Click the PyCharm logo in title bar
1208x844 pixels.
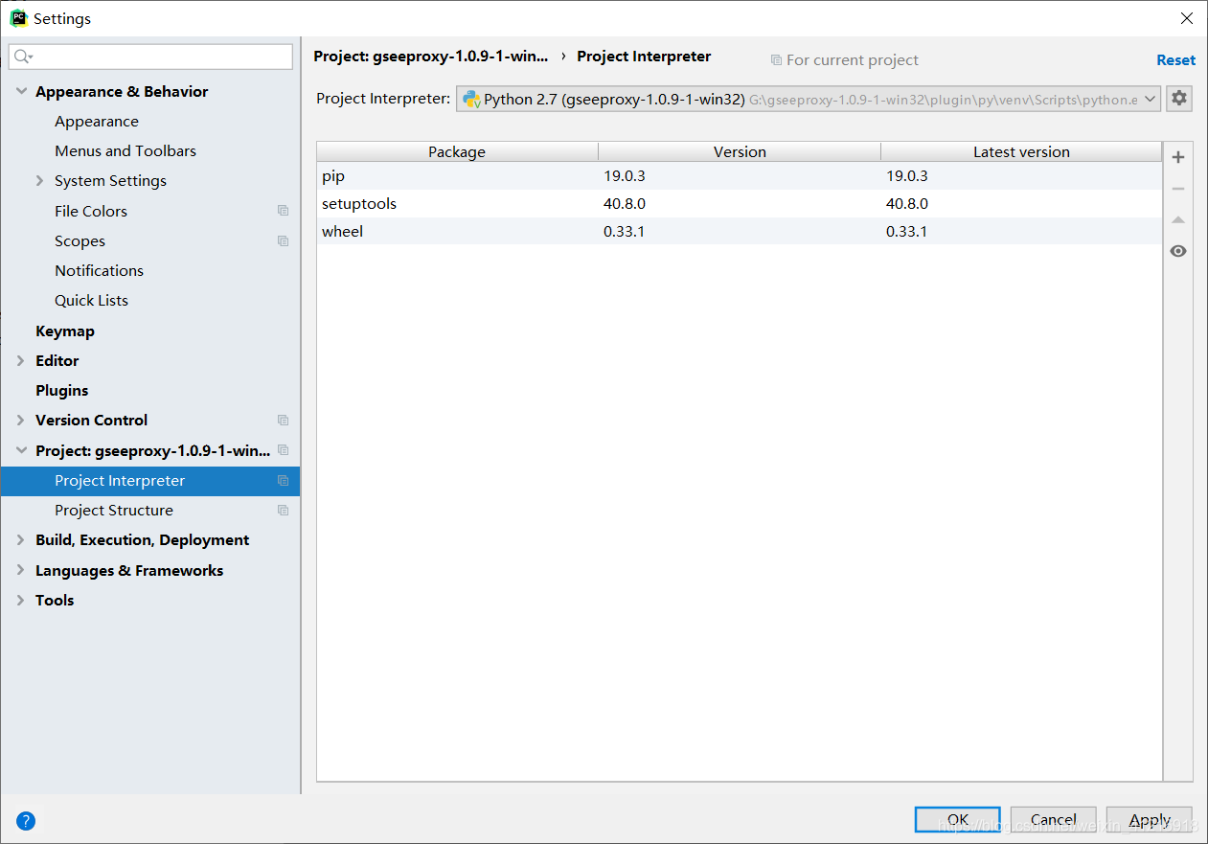click(x=18, y=18)
